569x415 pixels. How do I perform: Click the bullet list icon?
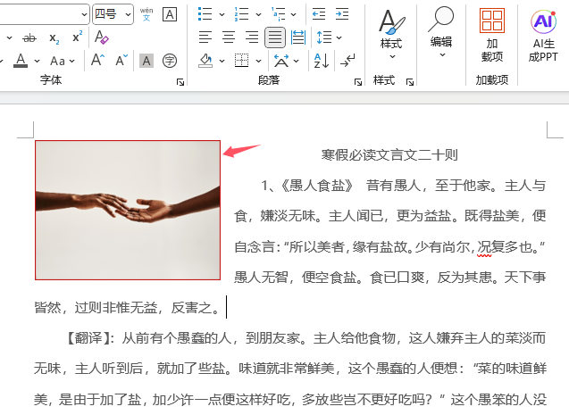[205, 14]
